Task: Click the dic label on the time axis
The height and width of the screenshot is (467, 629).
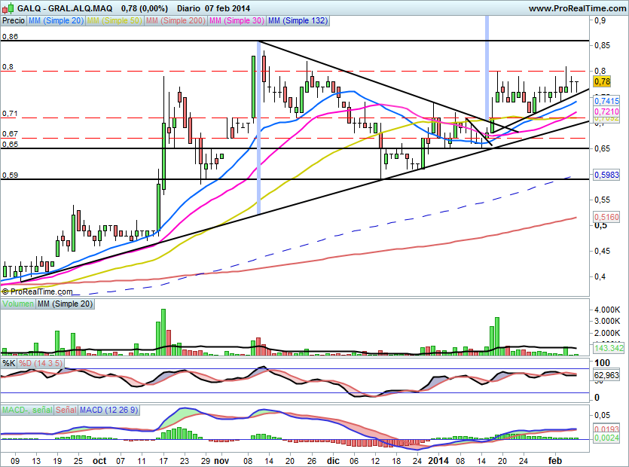Action: [333, 460]
